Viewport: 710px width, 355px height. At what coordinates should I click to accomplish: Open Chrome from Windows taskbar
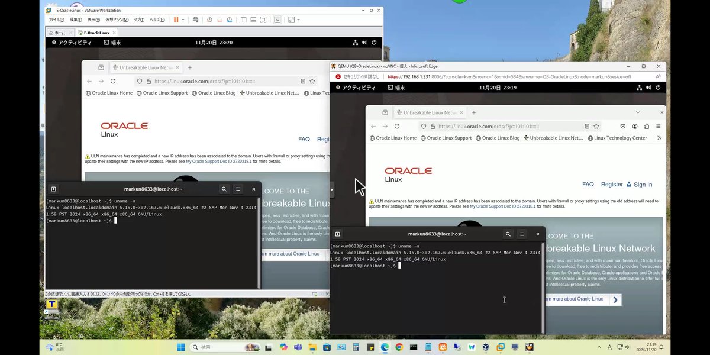point(399,347)
